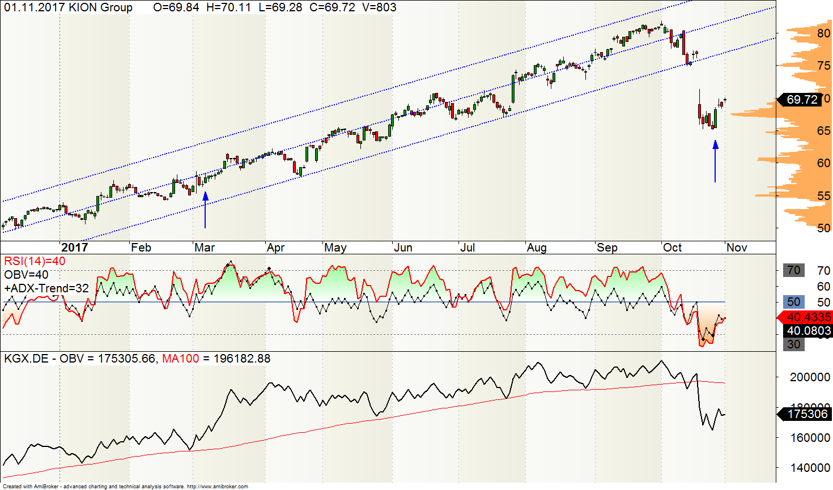Click the '75' price axis label
This screenshot has height=490, width=833.
click(823, 66)
